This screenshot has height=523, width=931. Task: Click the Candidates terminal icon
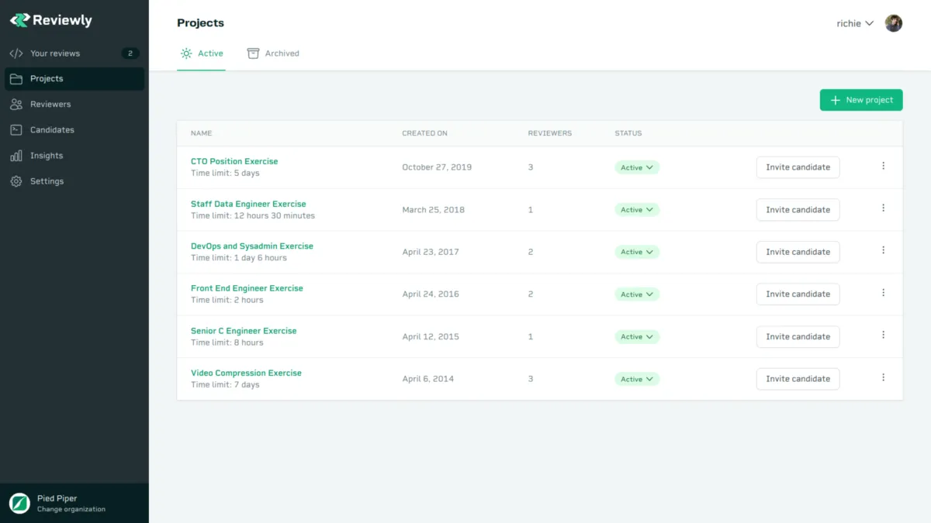click(x=16, y=130)
